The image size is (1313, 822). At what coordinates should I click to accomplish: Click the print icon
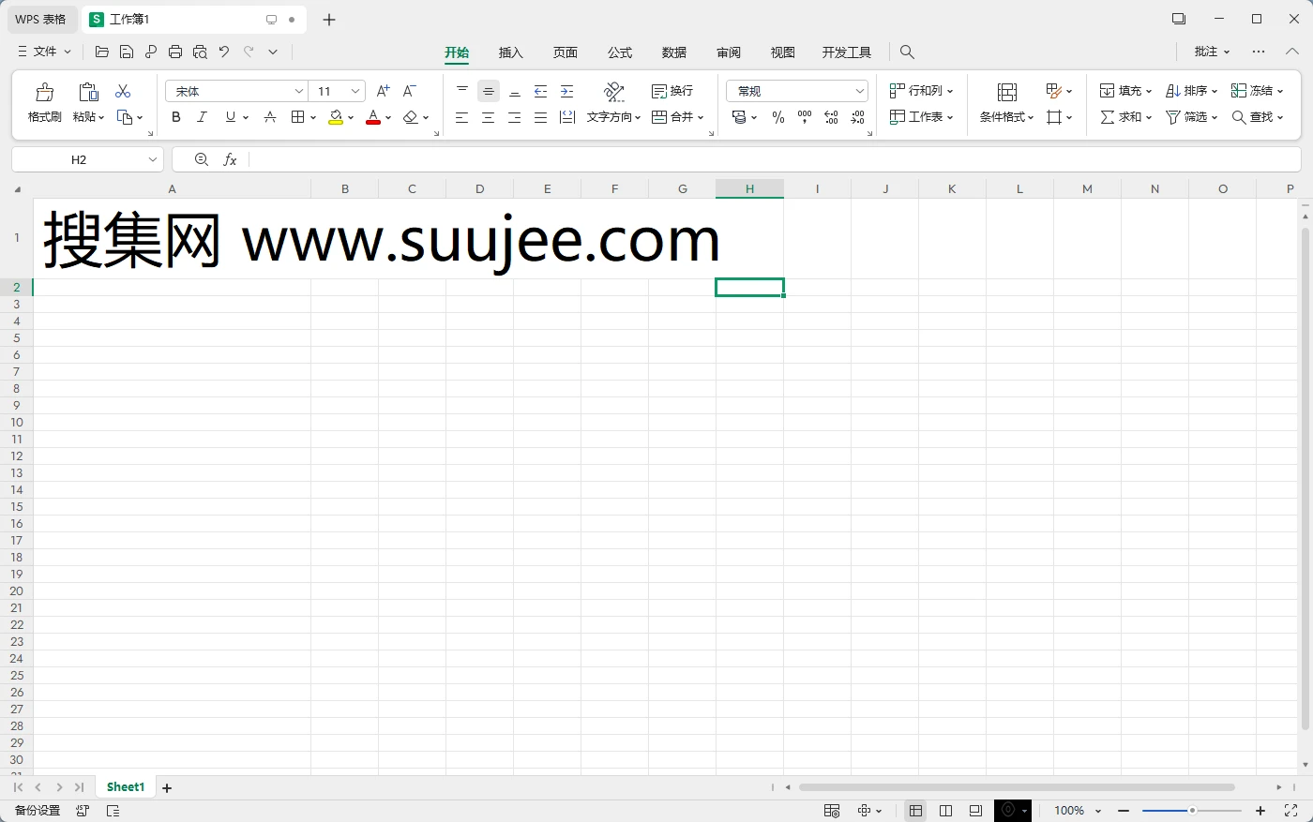click(175, 52)
